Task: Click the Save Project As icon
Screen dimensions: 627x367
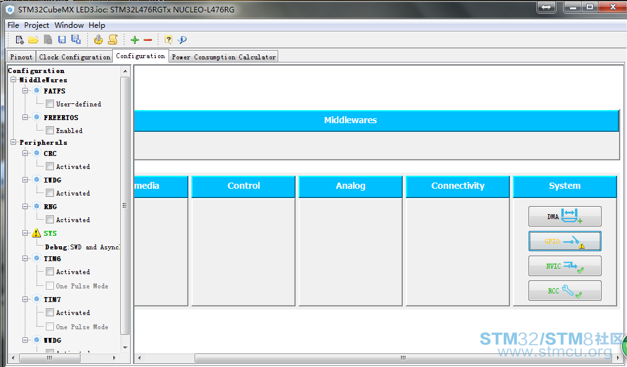Action: (76, 39)
